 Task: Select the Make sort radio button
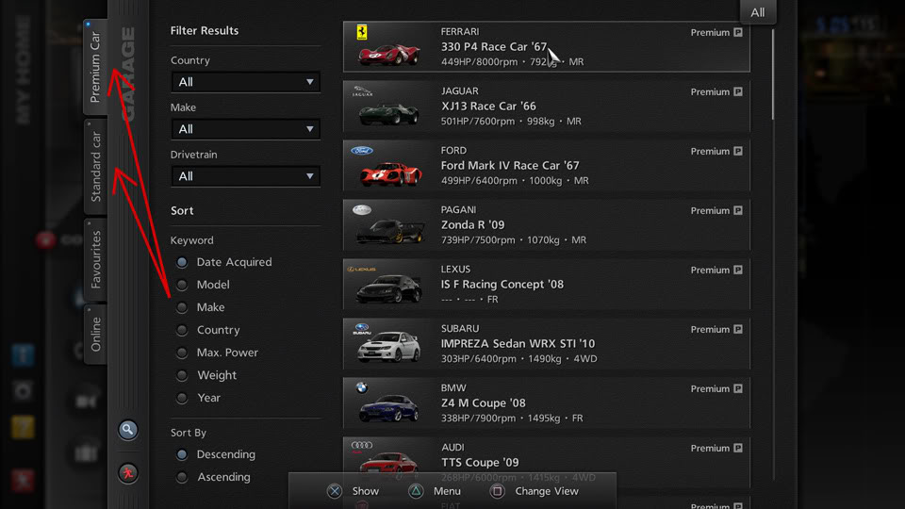click(x=182, y=307)
